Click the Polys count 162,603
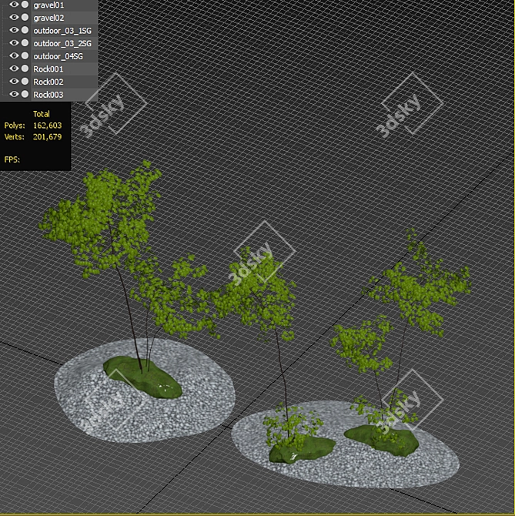The image size is (515, 516). [x=48, y=126]
